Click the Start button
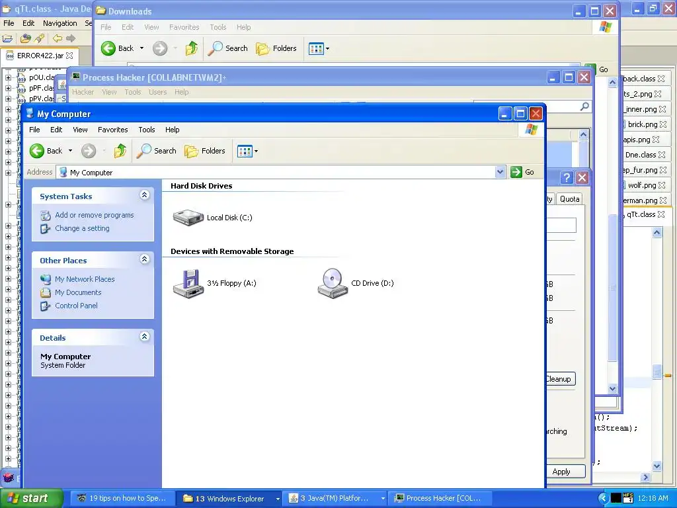Screen dimensions: 677x508 click(x=32, y=498)
